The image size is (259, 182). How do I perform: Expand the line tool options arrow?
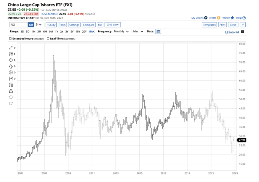point(15,48)
